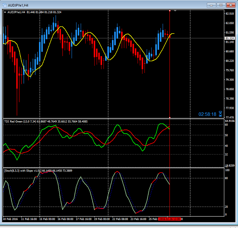
Task: Maximize the AUDJPYe1,H4 chart window
Action: [x=221, y=5]
